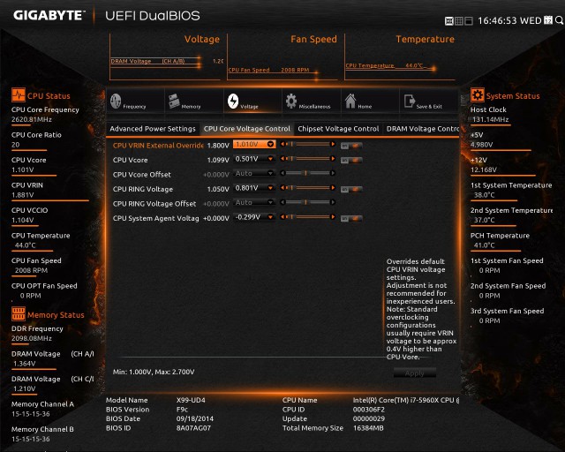565x452 pixels.
Task: Click the Min 1.000V Max 2.700V hint
Action: point(154,372)
